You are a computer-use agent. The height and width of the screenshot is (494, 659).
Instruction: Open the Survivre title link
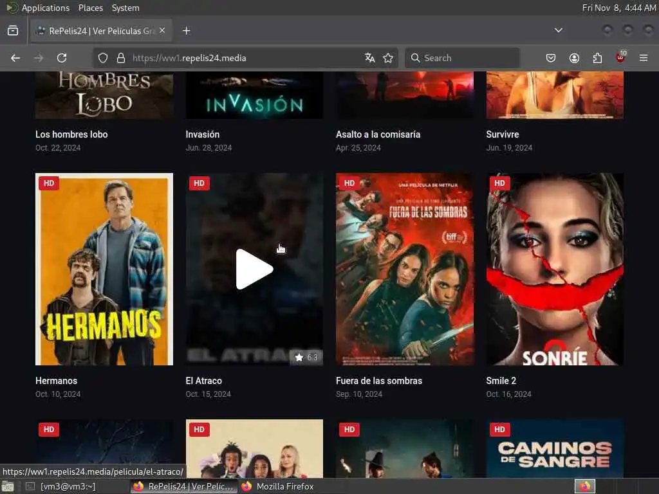pos(502,134)
